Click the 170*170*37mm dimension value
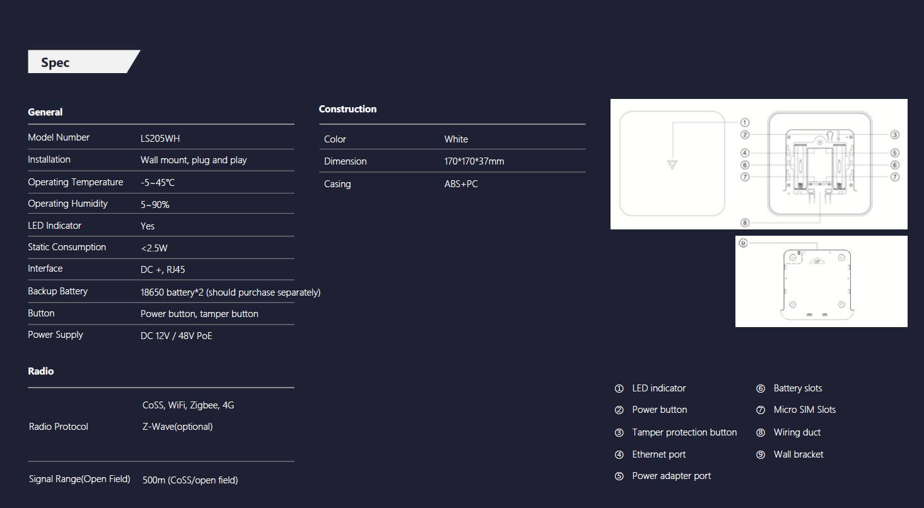The width and height of the screenshot is (924, 508). click(x=474, y=161)
